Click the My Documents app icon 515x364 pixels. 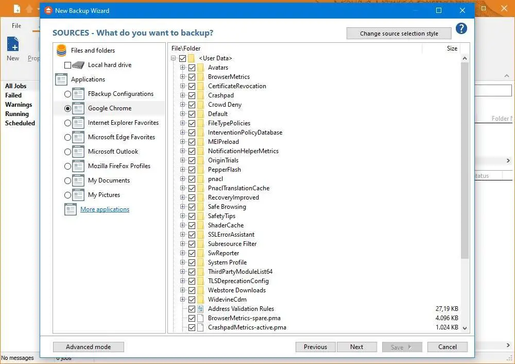coord(78,181)
